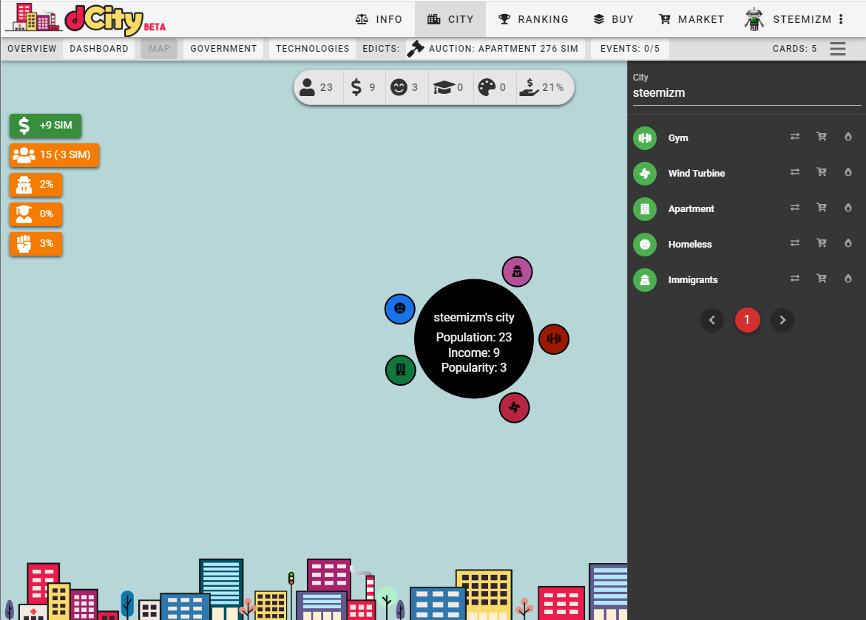
Task: Click the transfer arrows icon for Wind Turbine
Action: click(795, 172)
